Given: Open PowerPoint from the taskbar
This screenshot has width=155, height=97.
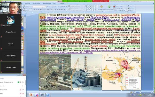Looking at the screenshot, I should click(x=31, y=95).
